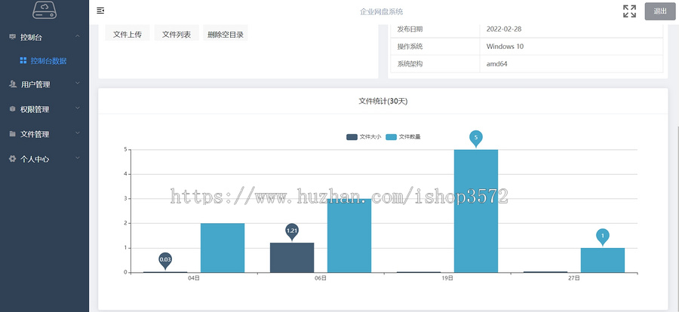Click the 04日 axis label
This screenshot has width=679, height=312.
tap(194, 278)
